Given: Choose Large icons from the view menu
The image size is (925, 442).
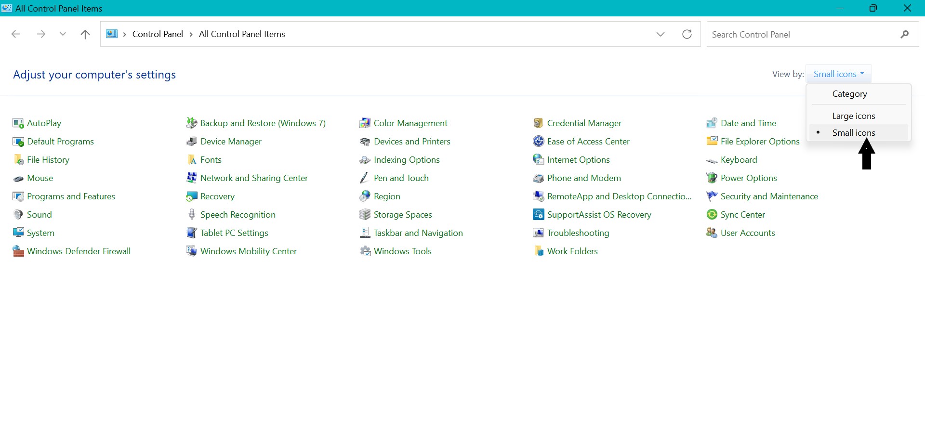Looking at the screenshot, I should pos(859,116).
